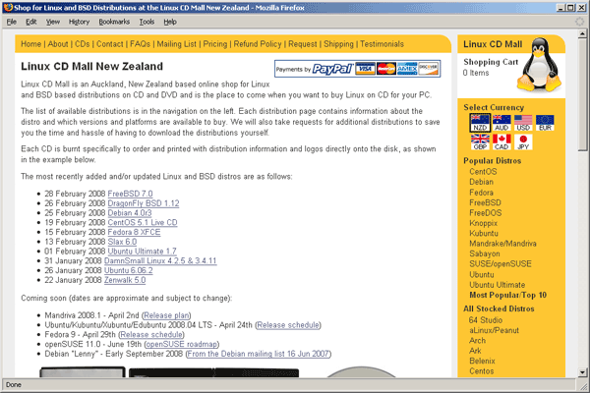Open CentOS in Popular Distros
This screenshot has height=393, width=590.
pos(483,172)
